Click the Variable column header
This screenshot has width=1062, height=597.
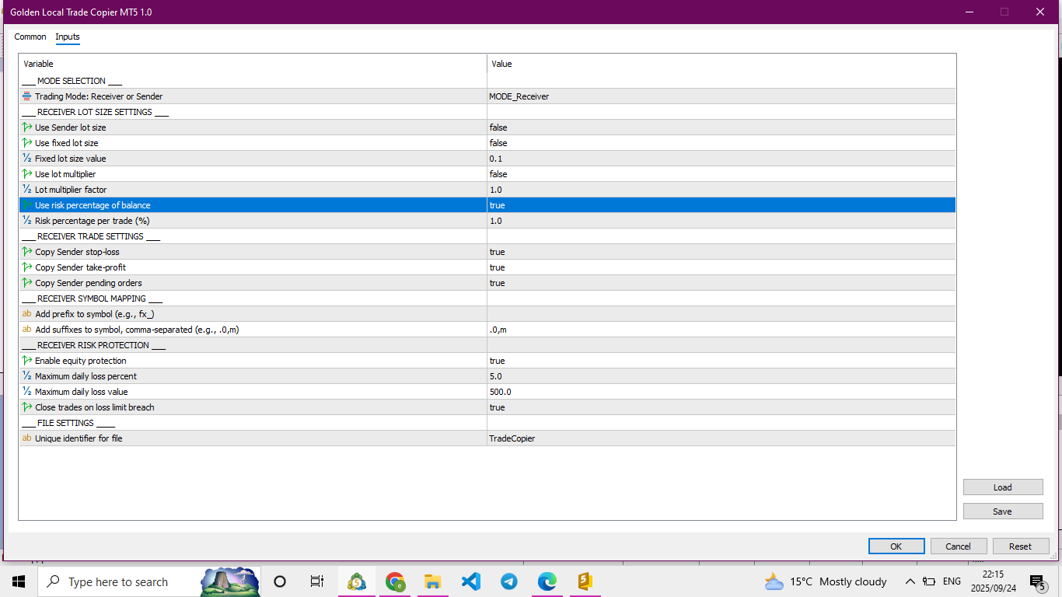(x=253, y=64)
